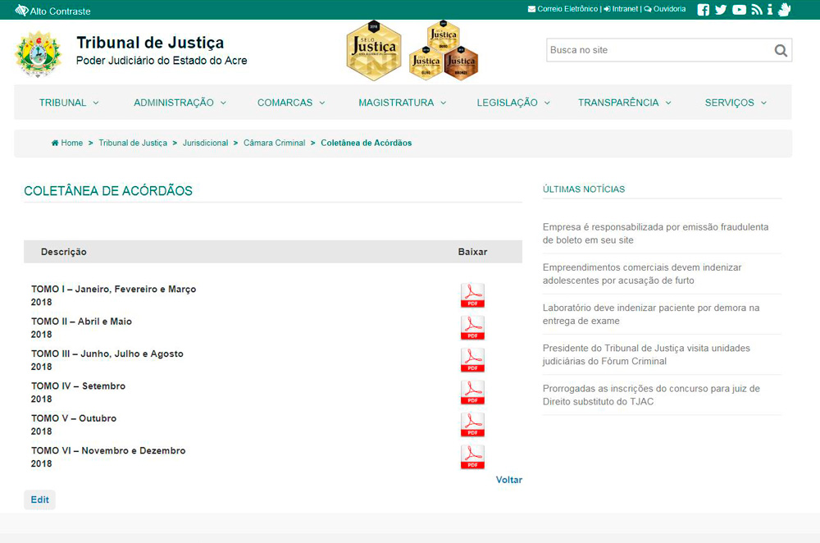Viewport: 820px width, 543px height.
Task: Click the Voltar link
Action: 508,480
